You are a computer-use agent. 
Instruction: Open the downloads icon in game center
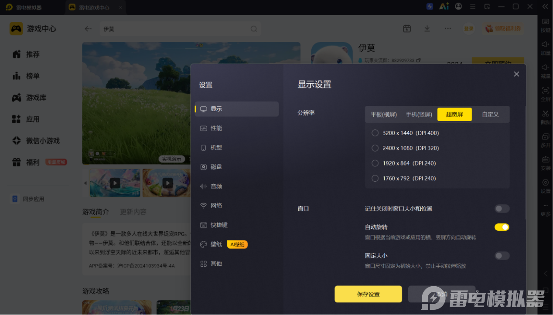(x=427, y=28)
